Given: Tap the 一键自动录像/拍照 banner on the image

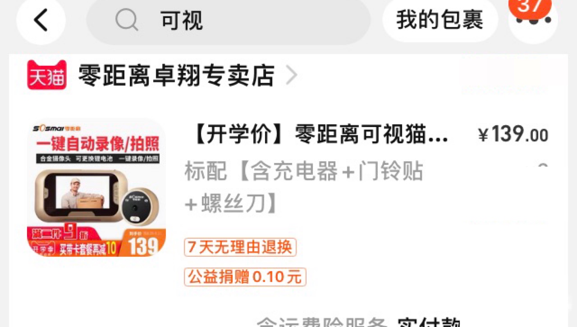Looking at the screenshot, I should (97, 144).
